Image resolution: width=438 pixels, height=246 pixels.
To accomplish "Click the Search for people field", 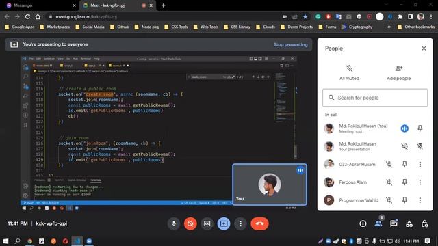I will tap(375, 98).
